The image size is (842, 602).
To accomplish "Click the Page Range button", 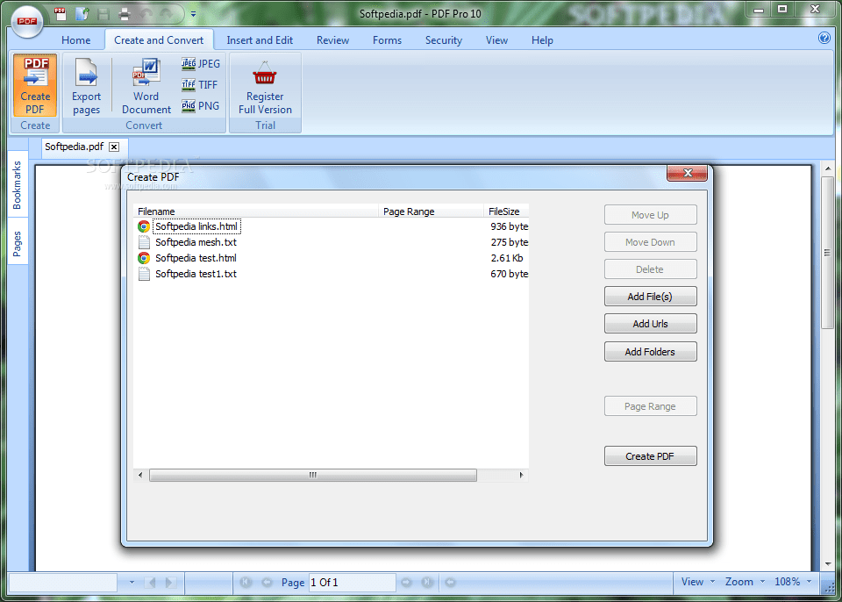I will [x=650, y=406].
